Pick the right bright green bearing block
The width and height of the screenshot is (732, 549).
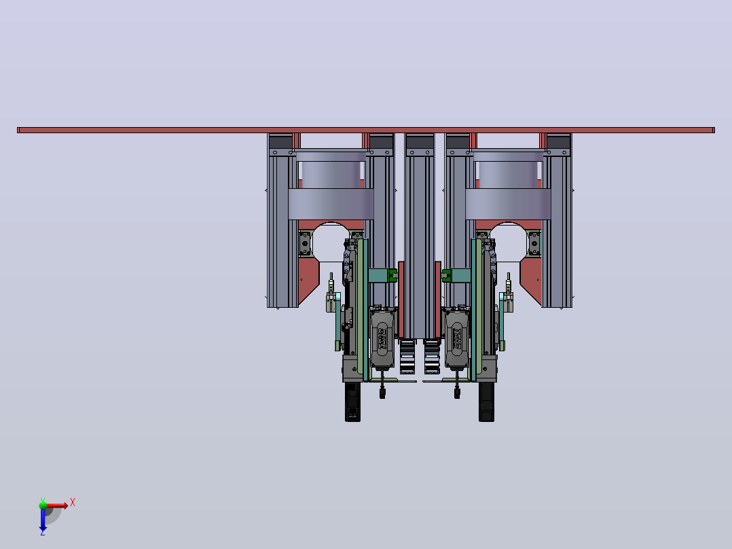pos(447,276)
